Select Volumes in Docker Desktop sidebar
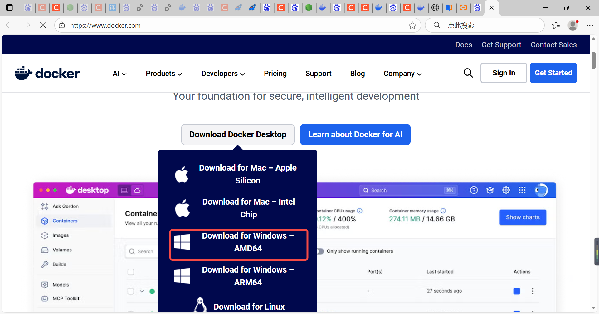The width and height of the screenshot is (599, 314). point(62,250)
